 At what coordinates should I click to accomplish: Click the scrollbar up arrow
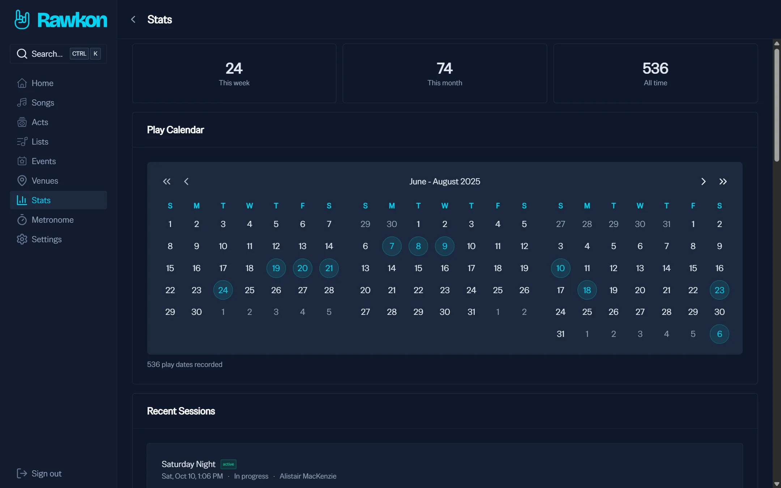(777, 43)
